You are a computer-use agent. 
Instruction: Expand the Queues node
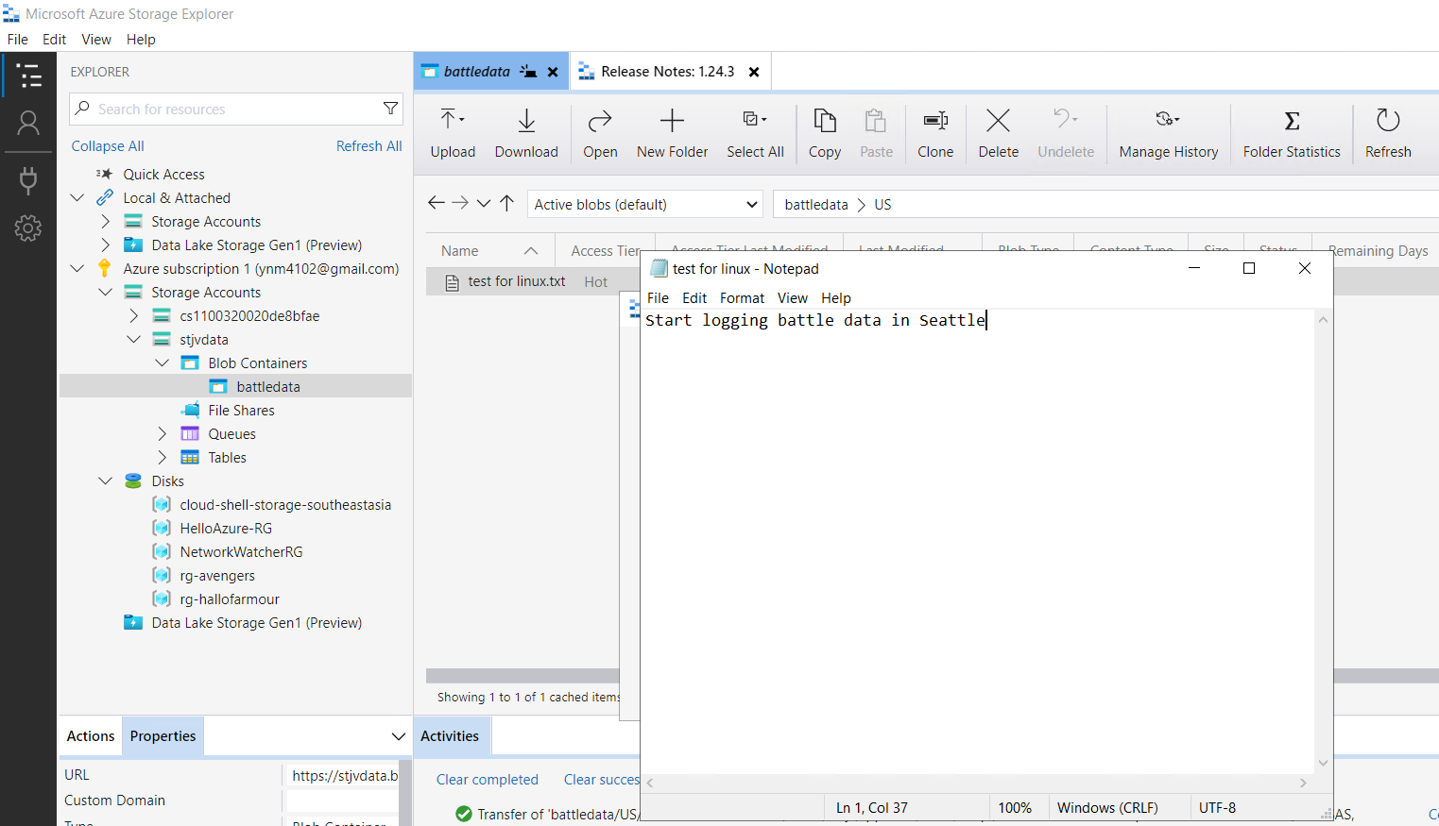163,433
